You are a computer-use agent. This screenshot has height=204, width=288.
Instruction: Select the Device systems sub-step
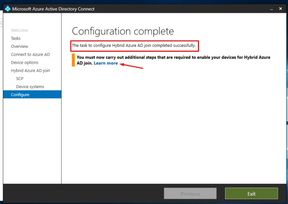click(x=30, y=87)
